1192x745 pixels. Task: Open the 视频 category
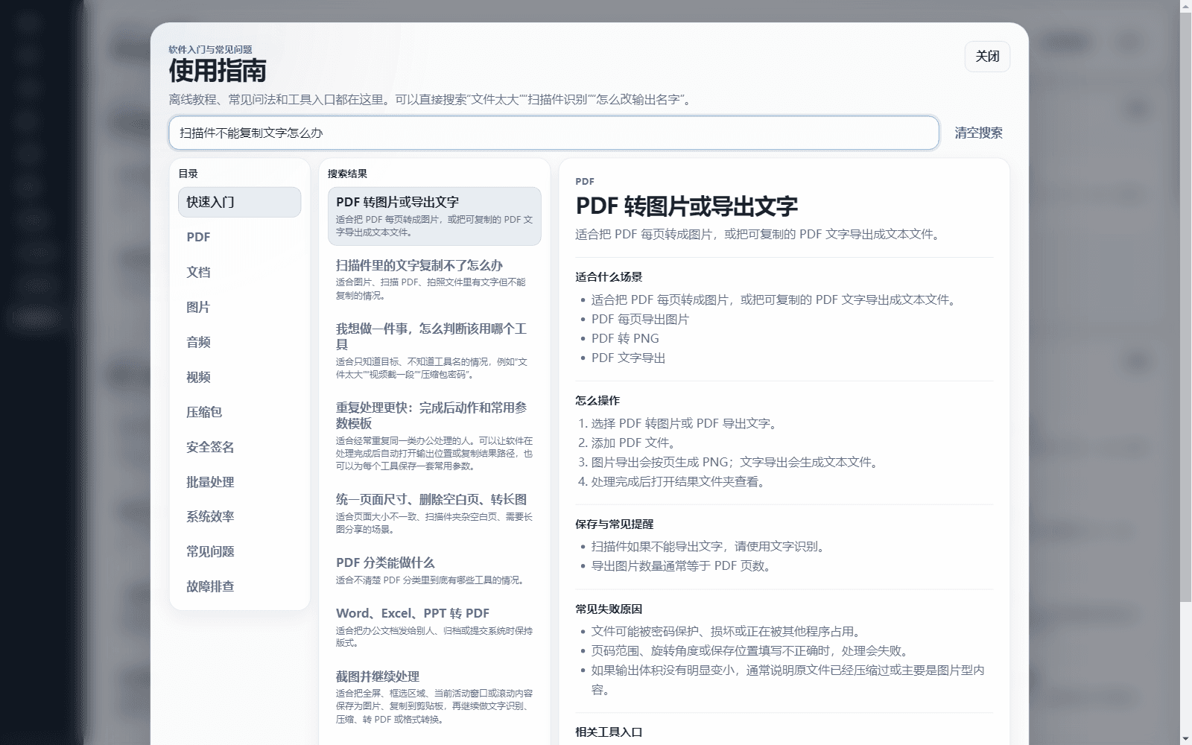tap(239, 377)
